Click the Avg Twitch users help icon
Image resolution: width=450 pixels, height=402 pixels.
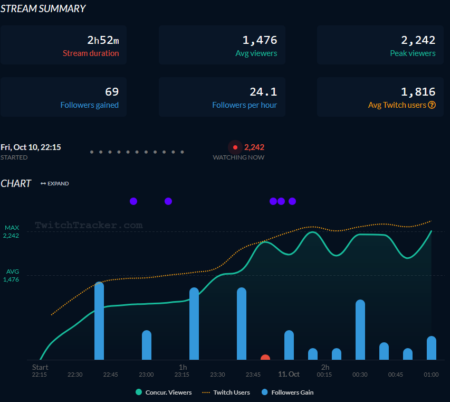432,105
